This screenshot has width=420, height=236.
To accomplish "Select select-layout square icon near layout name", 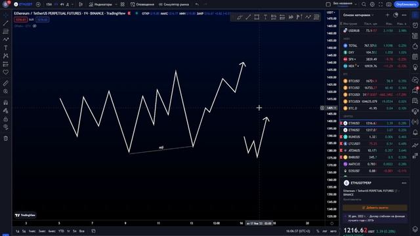I will tap(328, 5).
